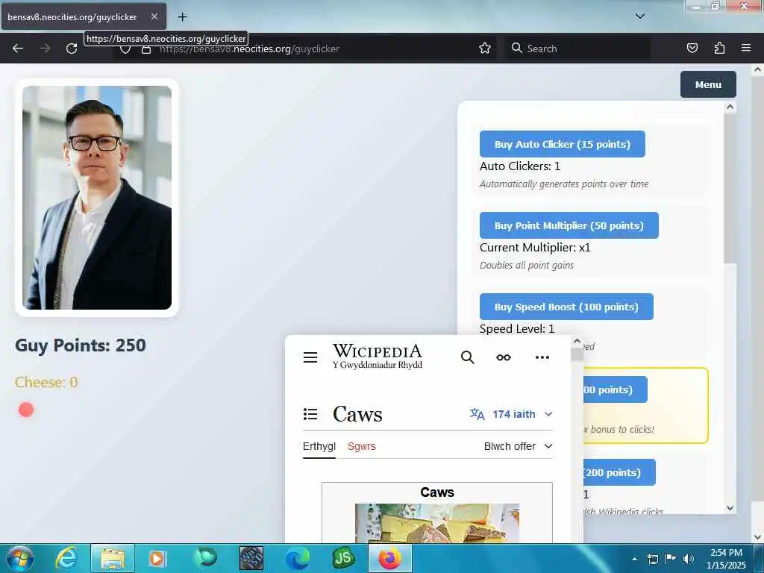Image resolution: width=764 pixels, height=573 pixels.
Task: Click the back arrow in Firefox toolbar
Action: tap(18, 48)
